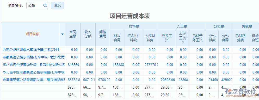
Task: Click 21450 分包付款 value
Action: tap(213, 80)
